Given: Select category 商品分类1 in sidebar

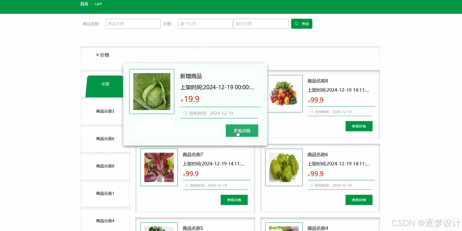Looking at the screenshot, I should (105, 193).
